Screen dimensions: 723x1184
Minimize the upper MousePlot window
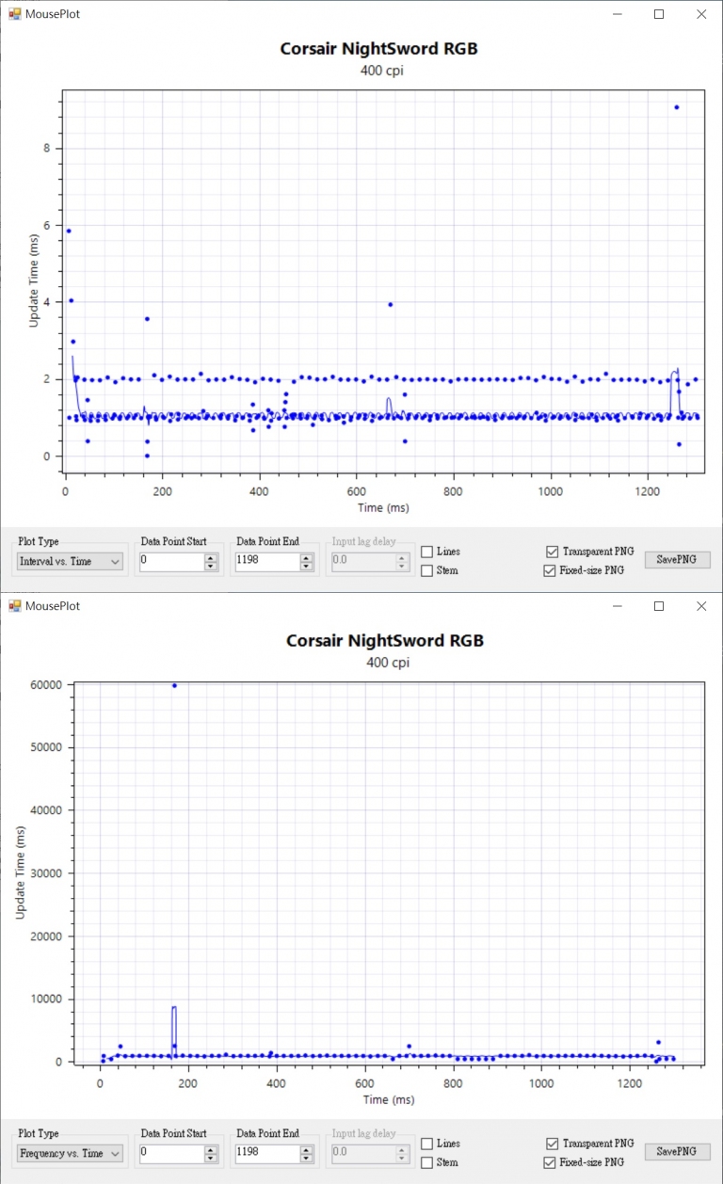click(x=618, y=14)
